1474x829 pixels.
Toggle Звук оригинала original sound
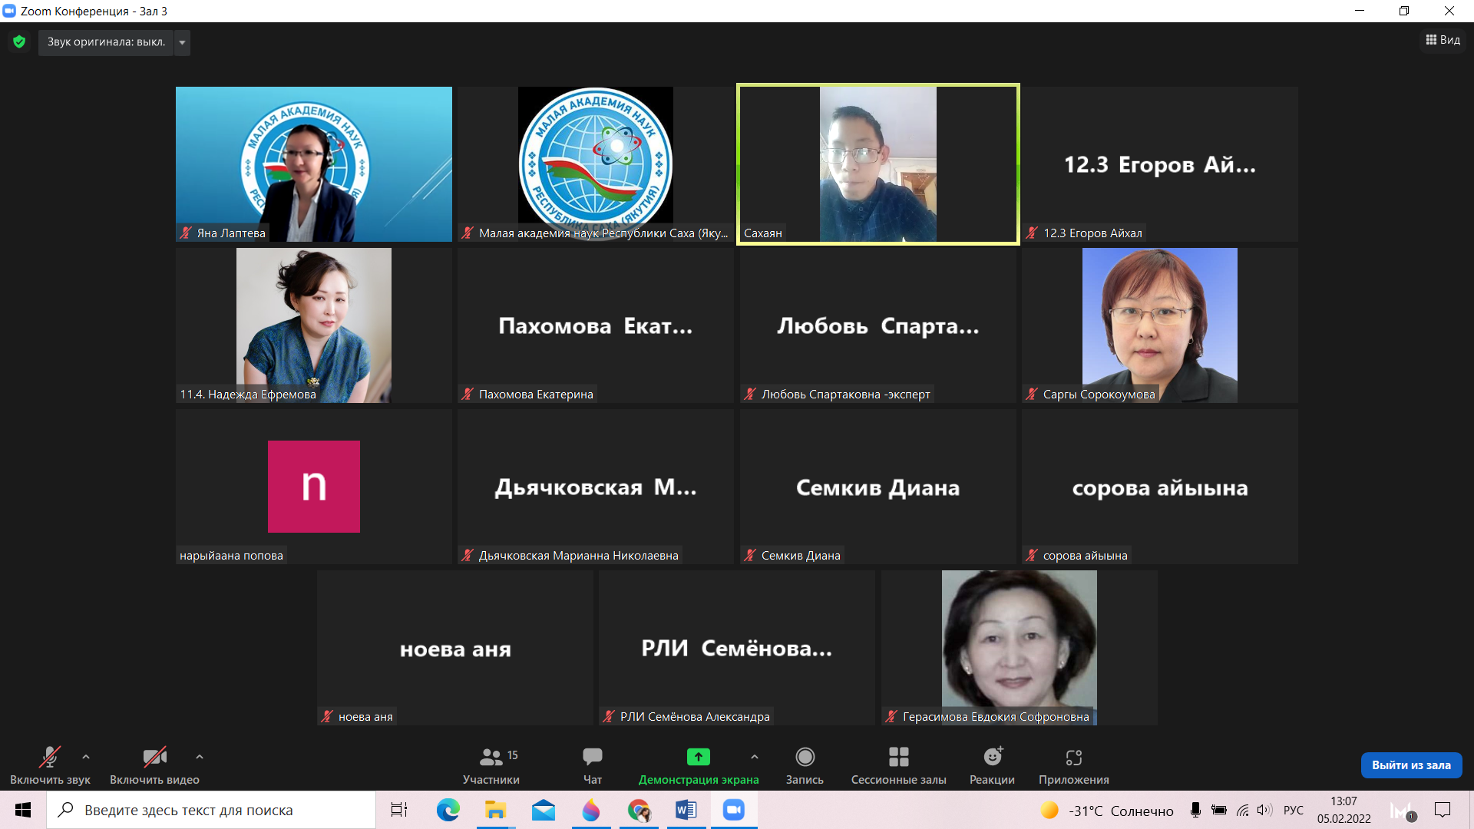pyautogui.click(x=106, y=42)
